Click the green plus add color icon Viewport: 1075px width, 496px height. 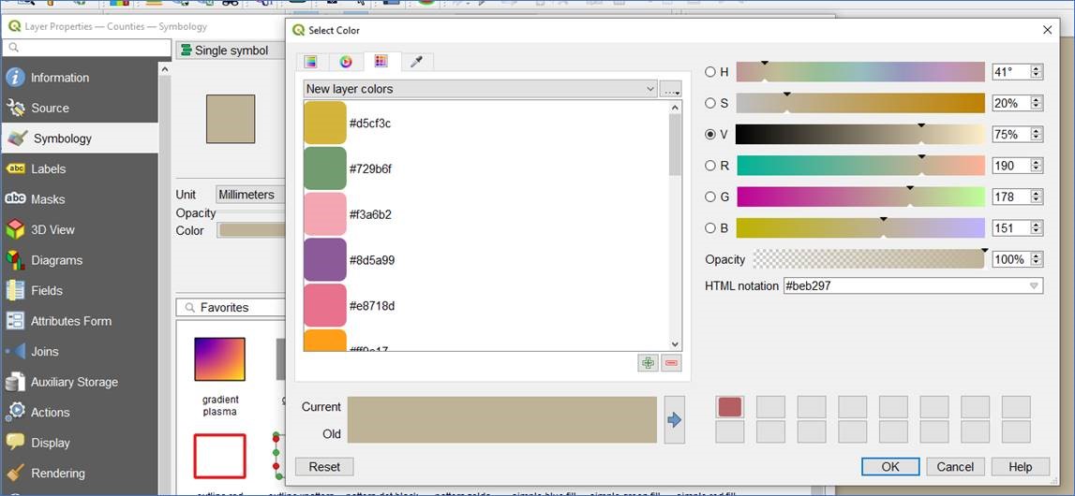[x=648, y=363]
